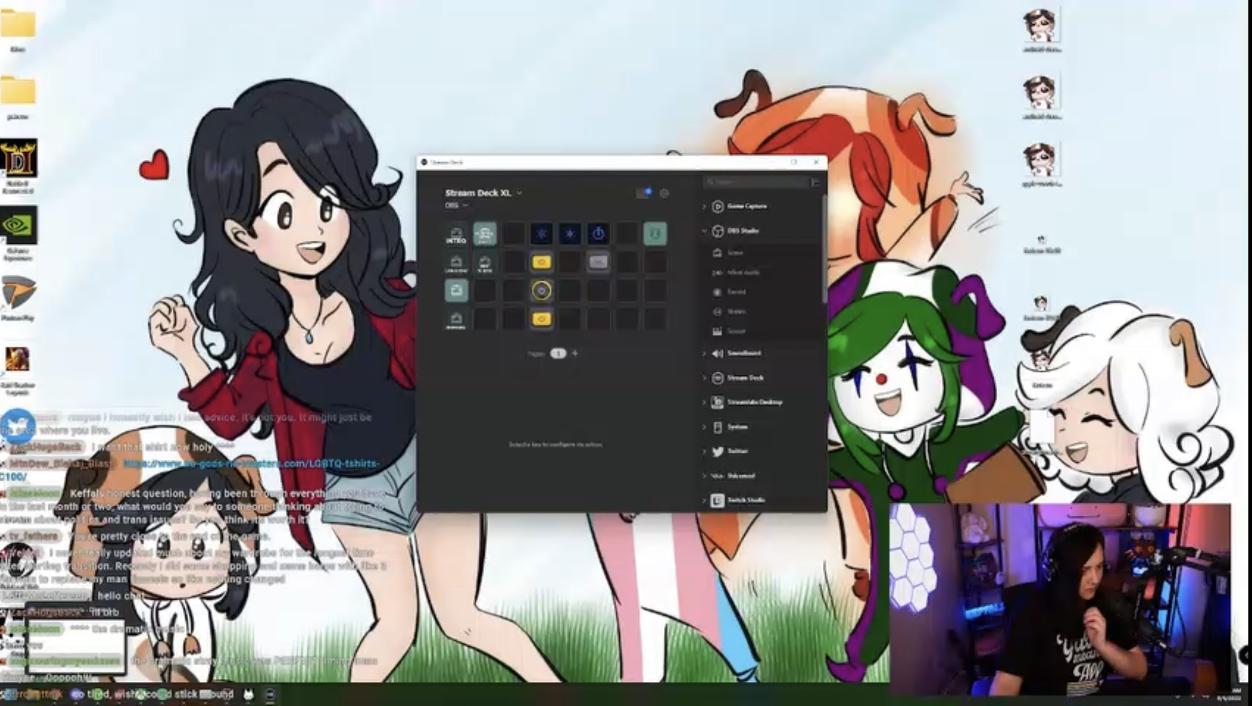1252x706 pixels.
Task: Click the actions list scrollbar
Action: coord(823,249)
